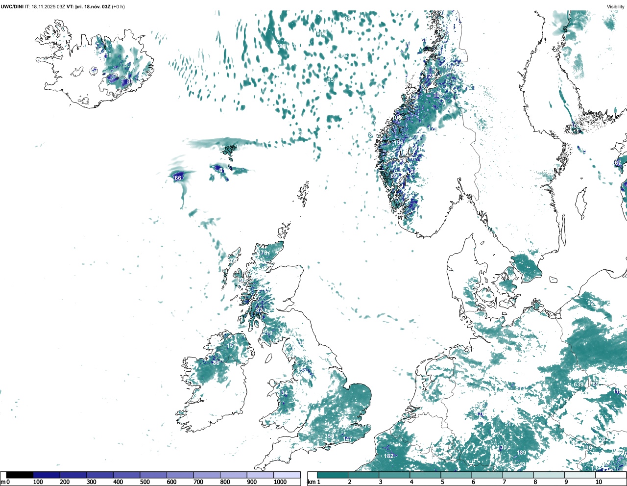Click the 'm 0' label on metre scale
The image size is (627, 486).
[5, 482]
